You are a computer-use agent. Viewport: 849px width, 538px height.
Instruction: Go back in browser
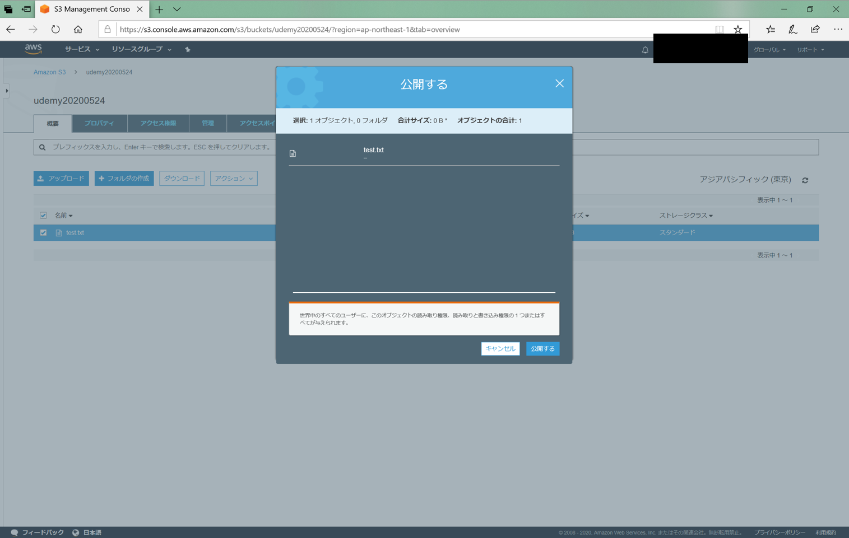(x=11, y=29)
